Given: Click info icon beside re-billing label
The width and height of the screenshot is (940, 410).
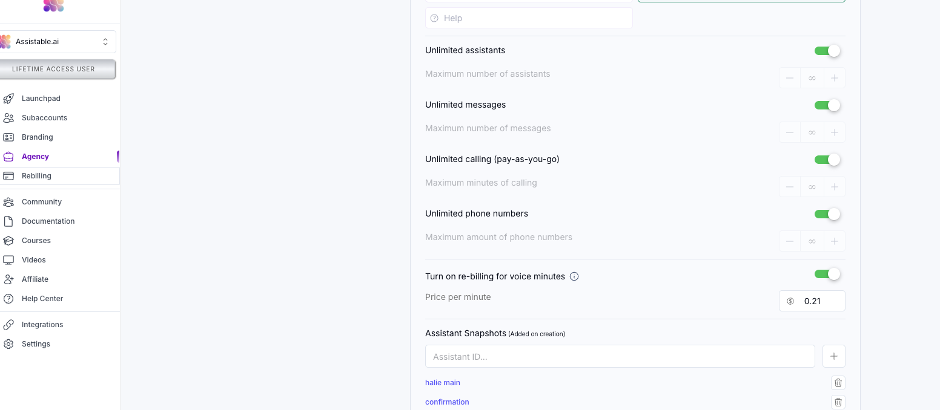Looking at the screenshot, I should coord(574,277).
